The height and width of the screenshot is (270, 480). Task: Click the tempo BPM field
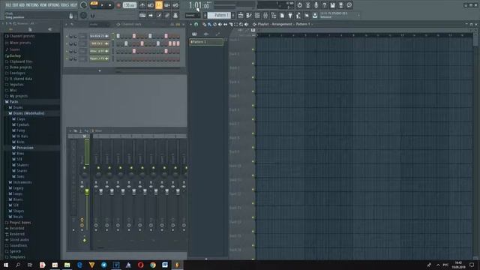(x=130, y=5)
